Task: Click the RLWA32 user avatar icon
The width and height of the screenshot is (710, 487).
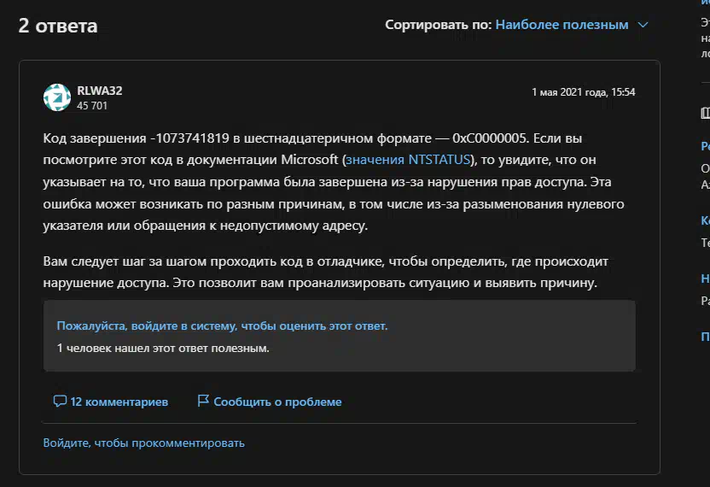Action: [57, 97]
